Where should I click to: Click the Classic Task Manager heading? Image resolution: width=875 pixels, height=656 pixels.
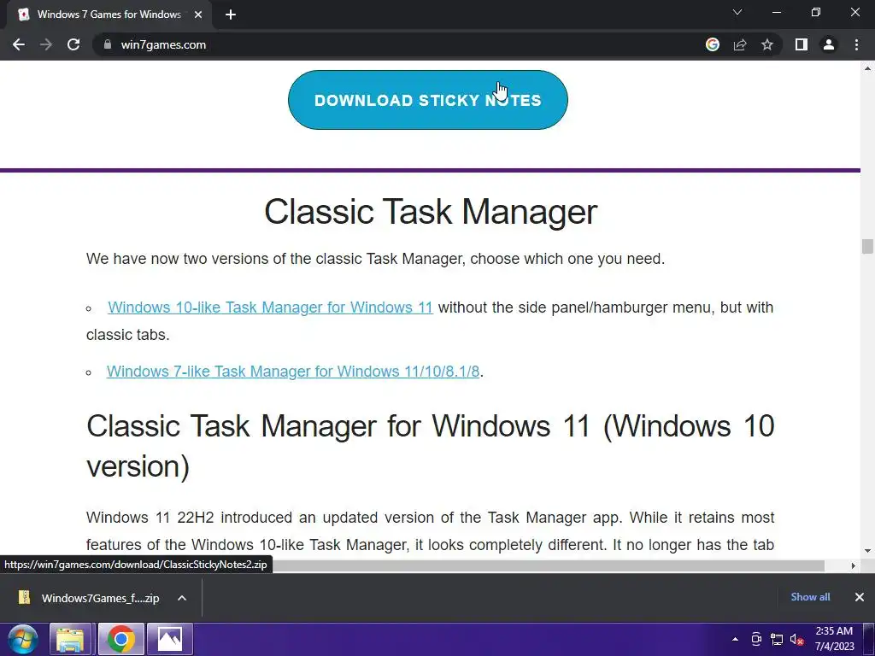431,212
